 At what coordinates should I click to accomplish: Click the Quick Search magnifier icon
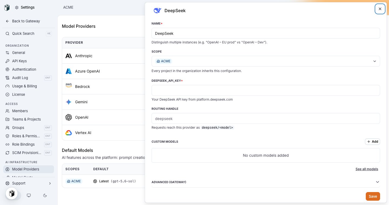(x=7, y=33)
